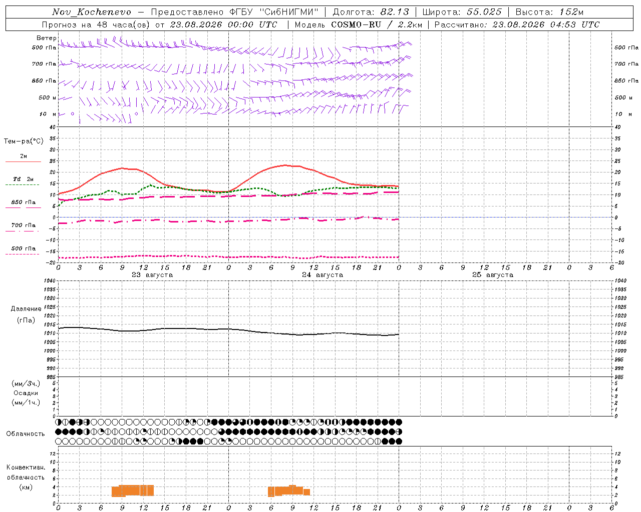Click the 25 августа date label
The width and height of the screenshot is (641, 512).
pos(493,275)
